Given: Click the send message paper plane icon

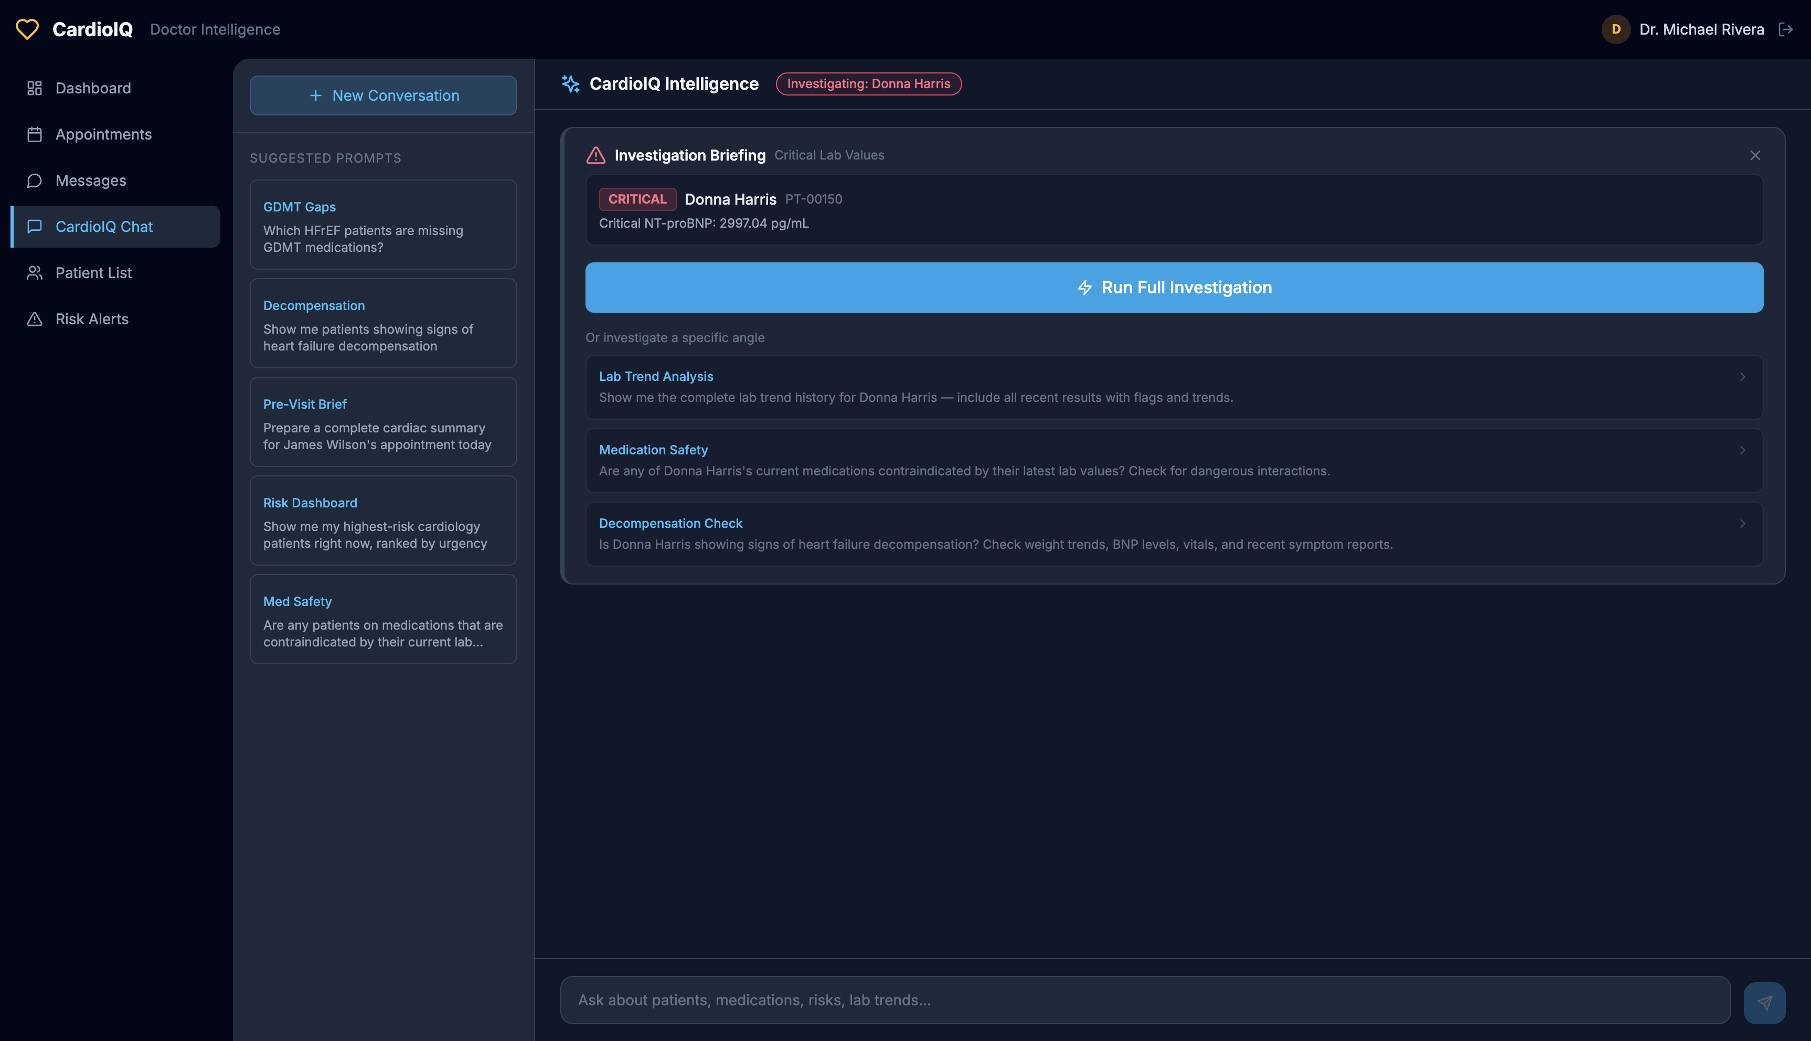Looking at the screenshot, I should pyautogui.click(x=1764, y=1002).
